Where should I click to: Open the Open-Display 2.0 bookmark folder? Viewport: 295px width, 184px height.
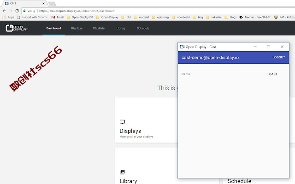coord(80,17)
